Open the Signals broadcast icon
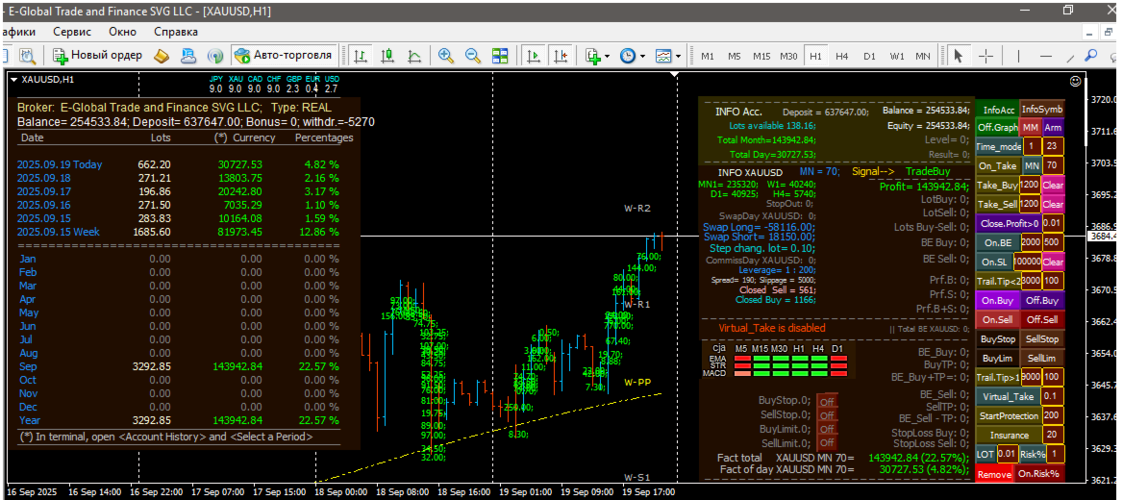Image resolution: width=1123 pixels, height=500 pixels. (214, 55)
